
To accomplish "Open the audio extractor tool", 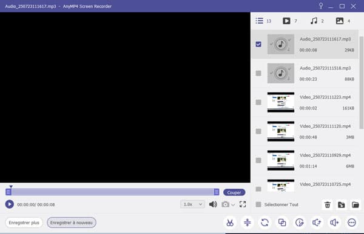I will point(317,223).
